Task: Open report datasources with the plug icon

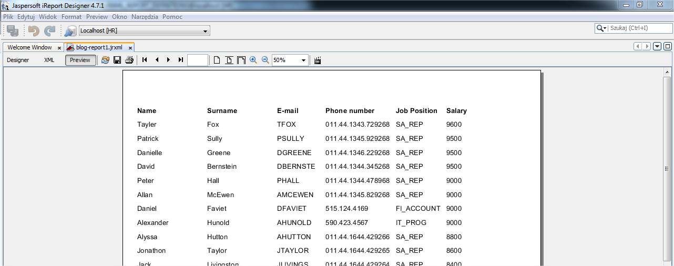Action: pos(70,31)
